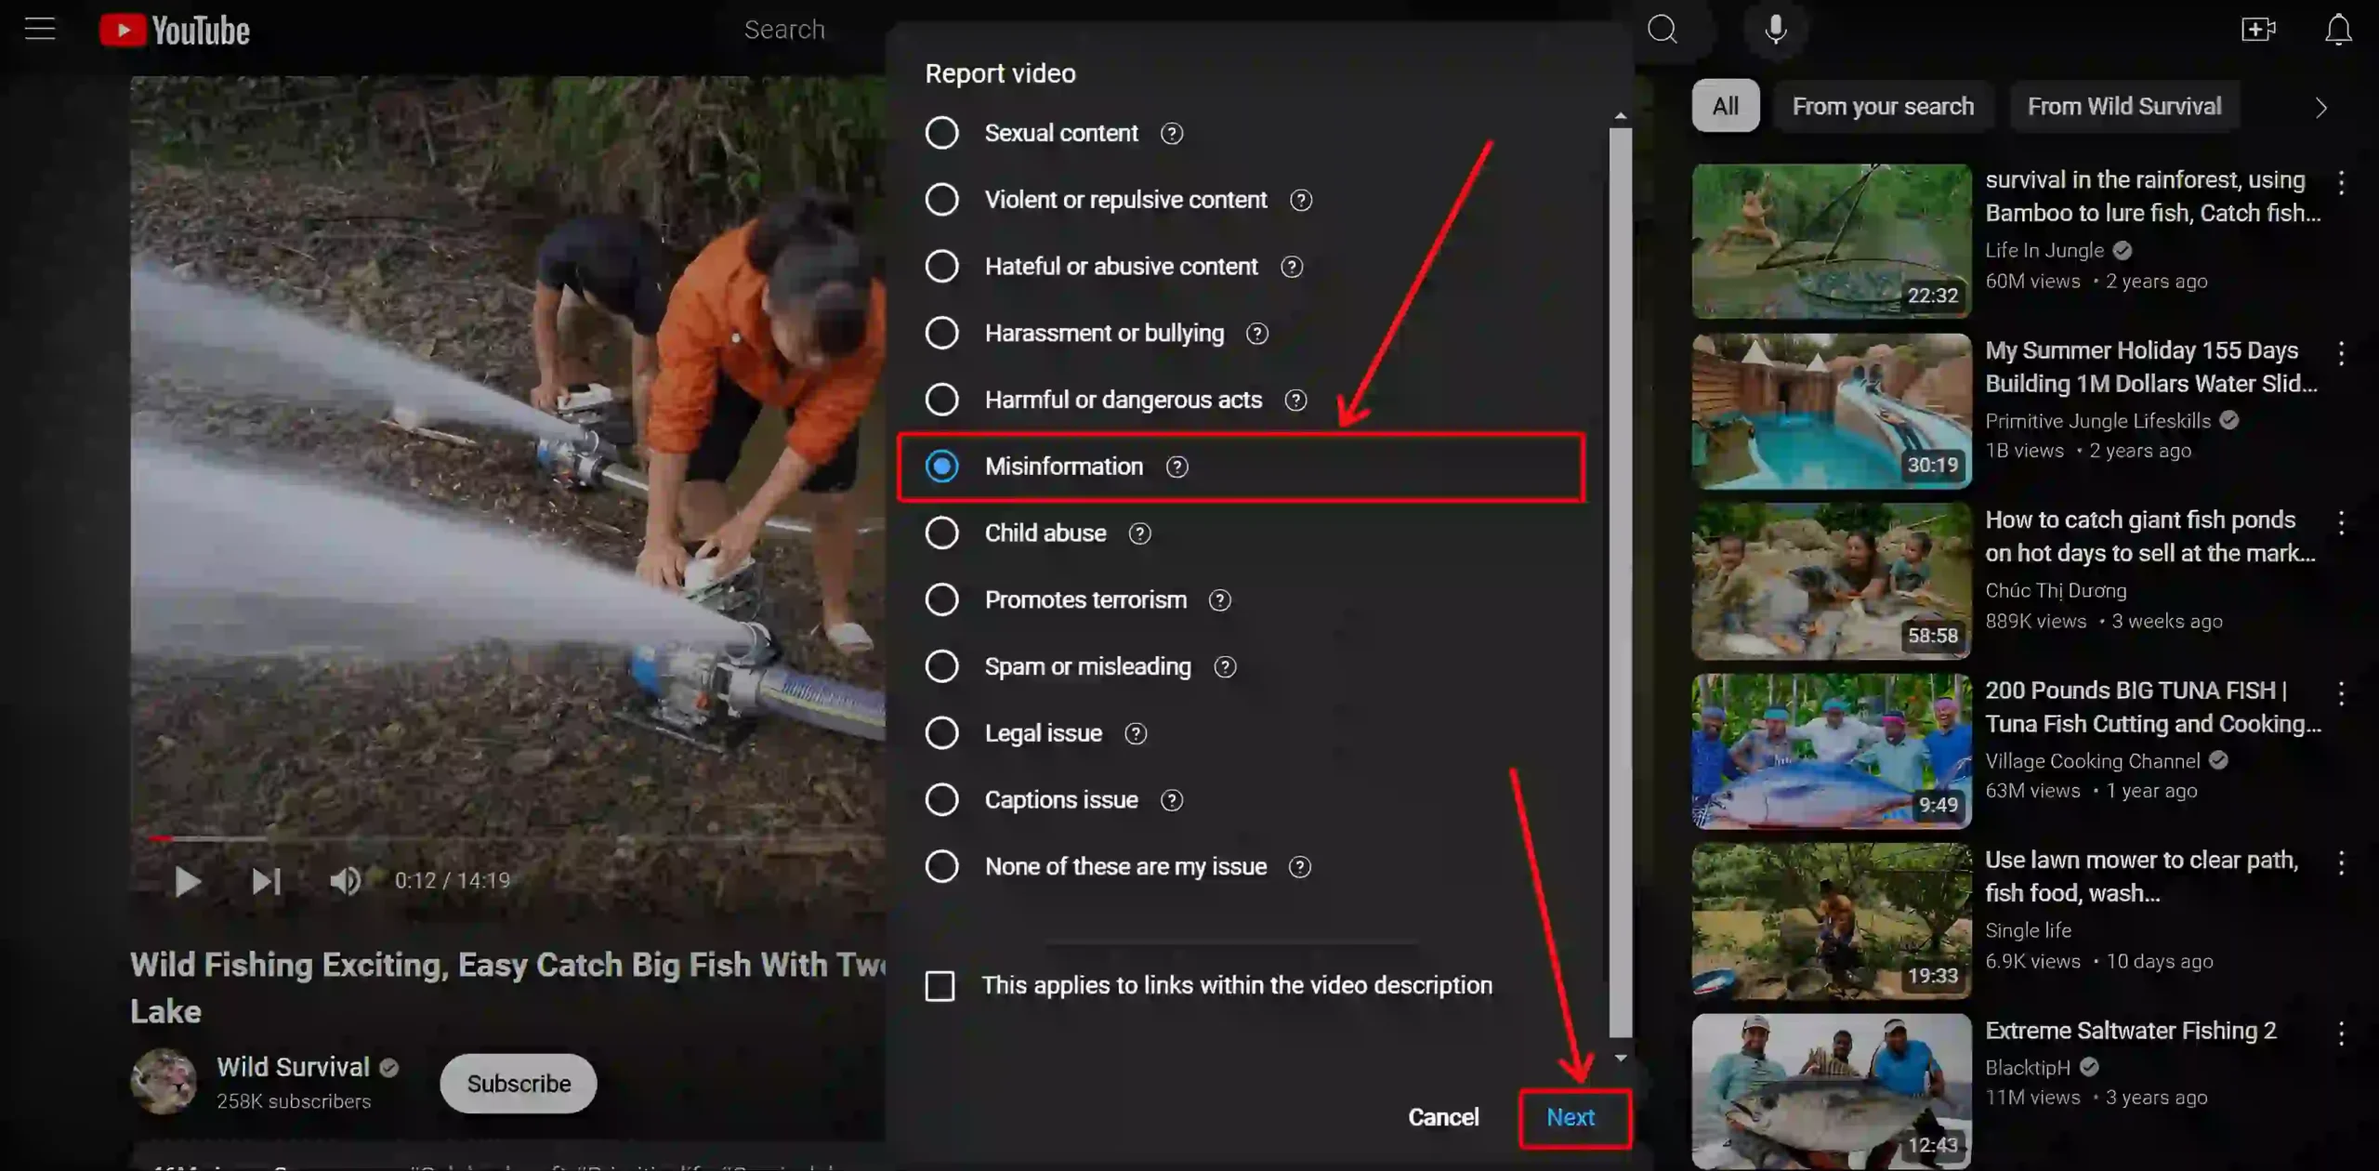
Task: Click the Cancel button to dismiss
Action: click(x=1444, y=1116)
